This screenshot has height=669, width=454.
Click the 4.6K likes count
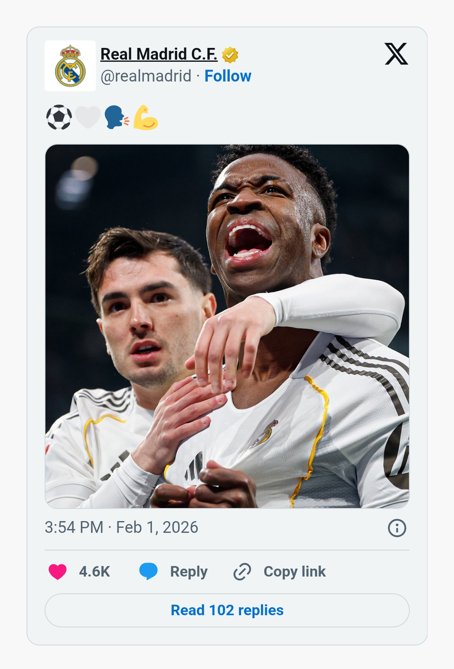[94, 572]
